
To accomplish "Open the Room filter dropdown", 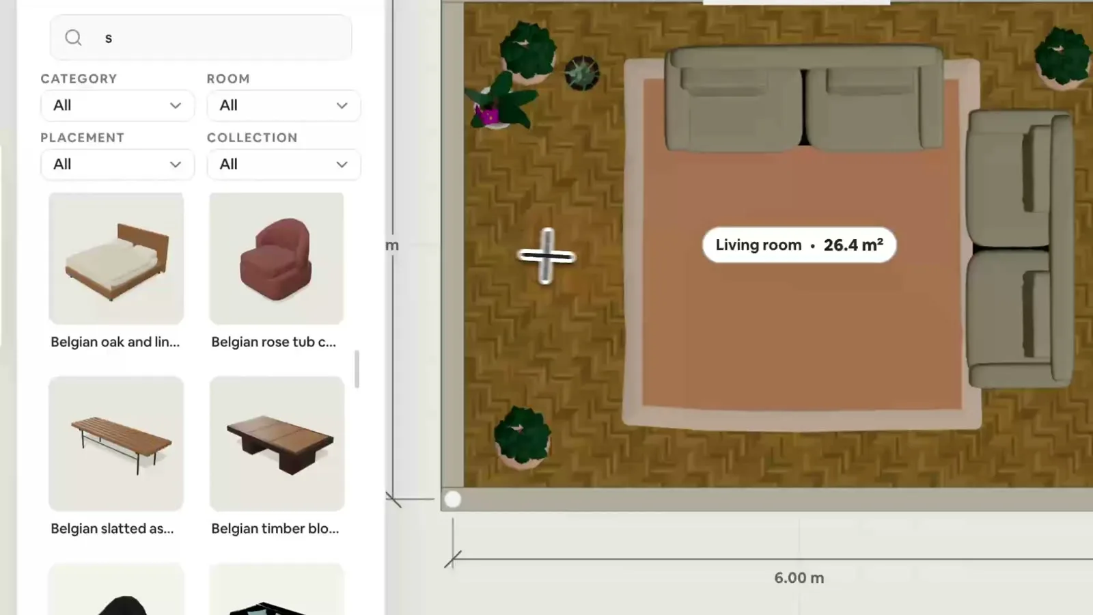I will [x=283, y=105].
